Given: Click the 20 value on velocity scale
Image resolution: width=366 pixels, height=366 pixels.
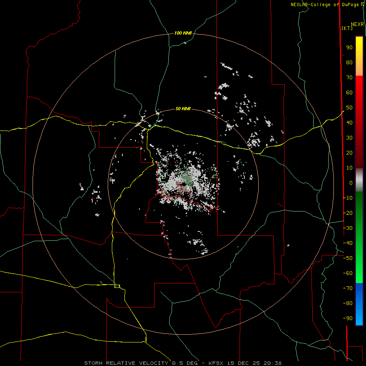Looking at the screenshot, I should pos(349,153).
